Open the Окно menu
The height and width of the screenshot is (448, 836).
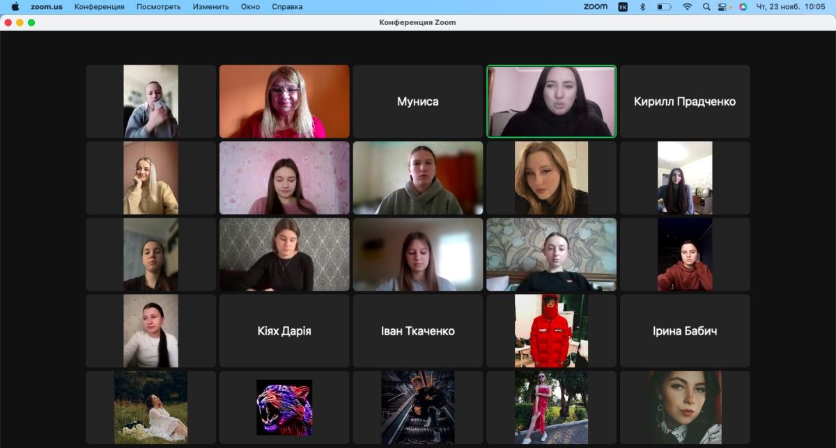tap(250, 6)
